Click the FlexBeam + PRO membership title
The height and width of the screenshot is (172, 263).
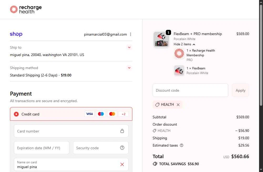(198, 34)
